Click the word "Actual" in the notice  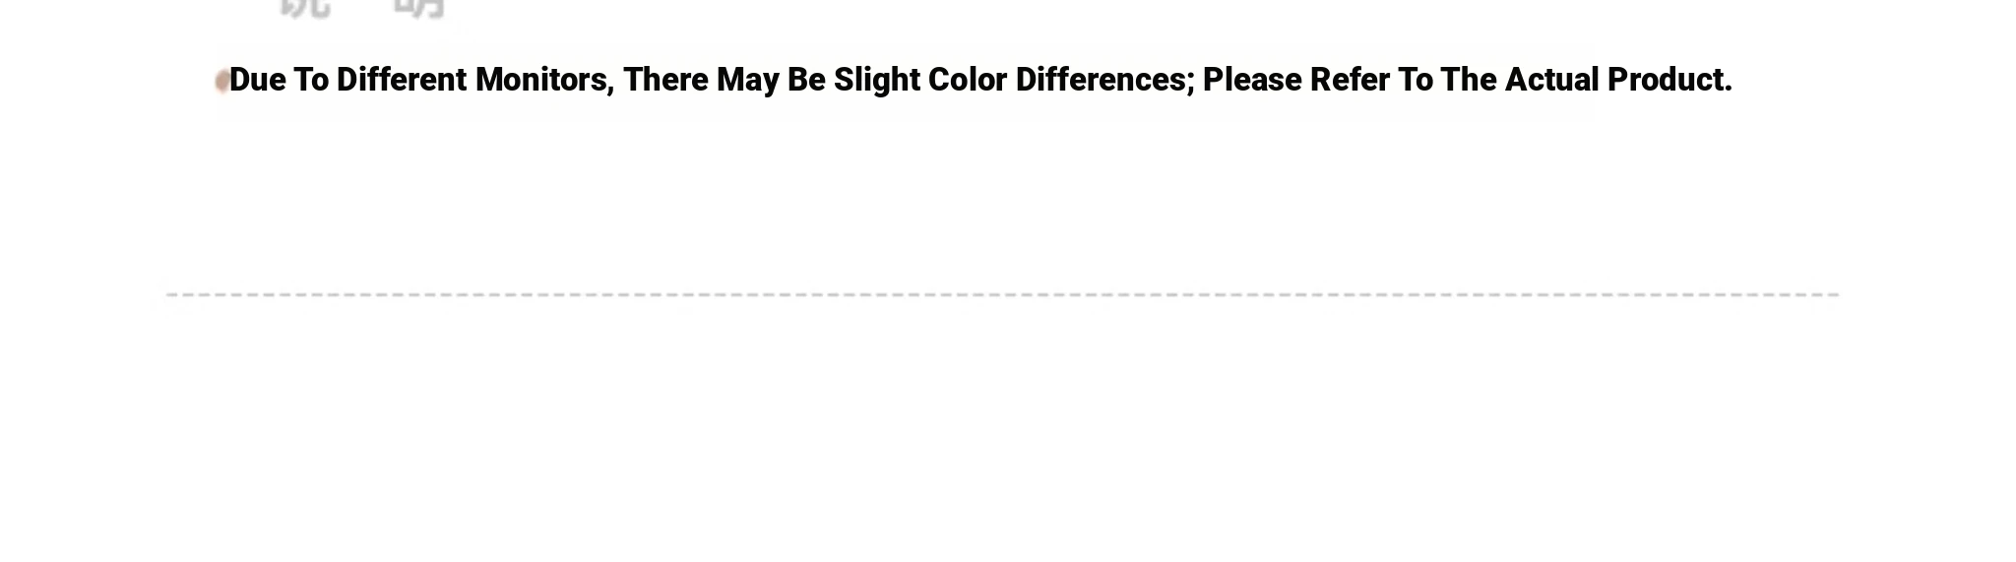coord(1551,80)
